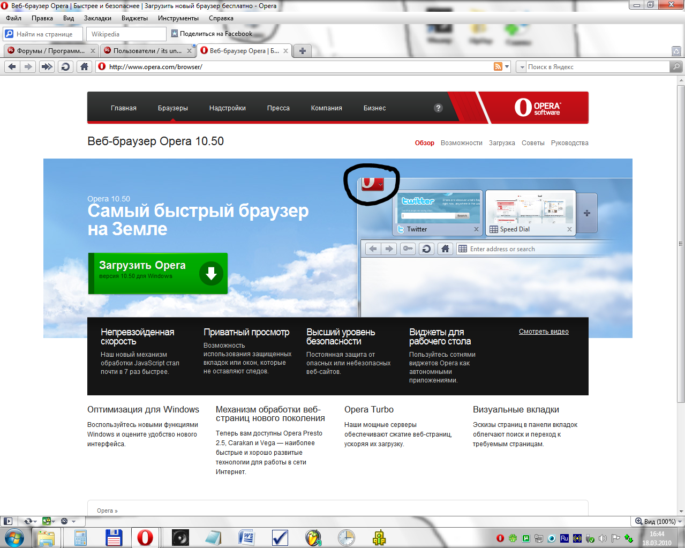Screen dimensions: 685x548
Task: Open the Вид menu in menu bar
Action: tap(69, 18)
